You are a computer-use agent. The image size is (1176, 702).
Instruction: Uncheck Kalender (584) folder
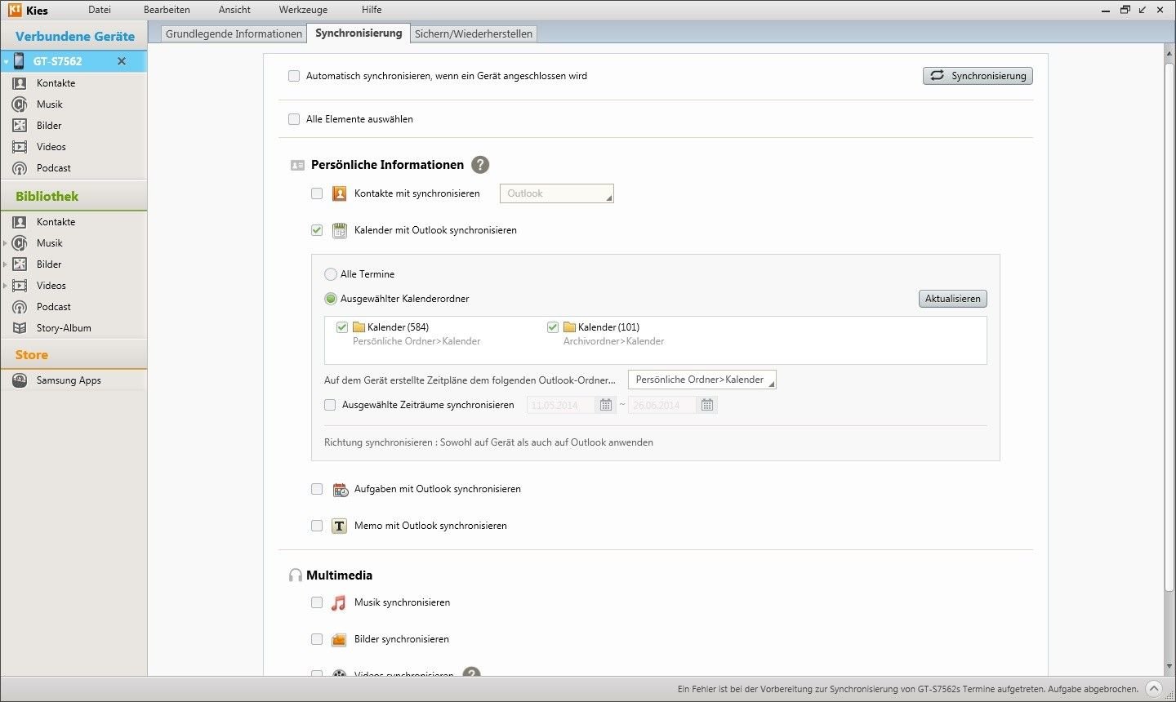point(342,327)
